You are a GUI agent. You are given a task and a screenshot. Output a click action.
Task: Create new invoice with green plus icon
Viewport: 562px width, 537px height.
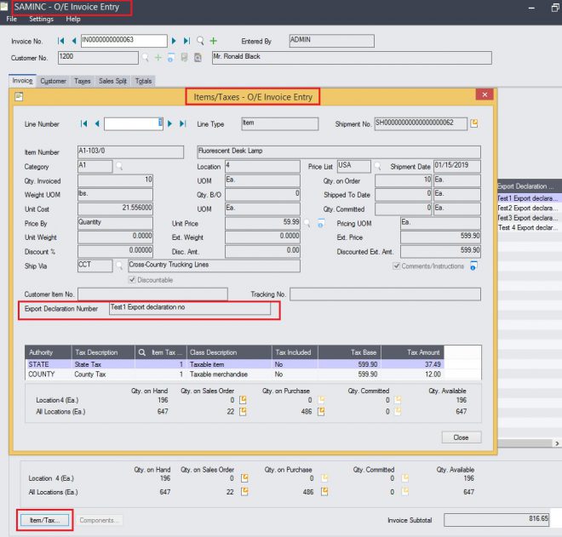click(213, 40)
